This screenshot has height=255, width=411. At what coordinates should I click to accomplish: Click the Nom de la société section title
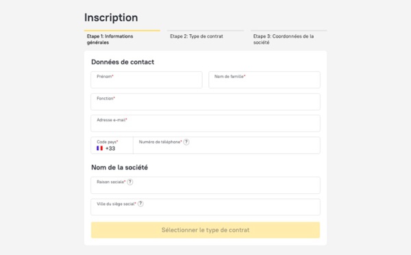[119, 167]
